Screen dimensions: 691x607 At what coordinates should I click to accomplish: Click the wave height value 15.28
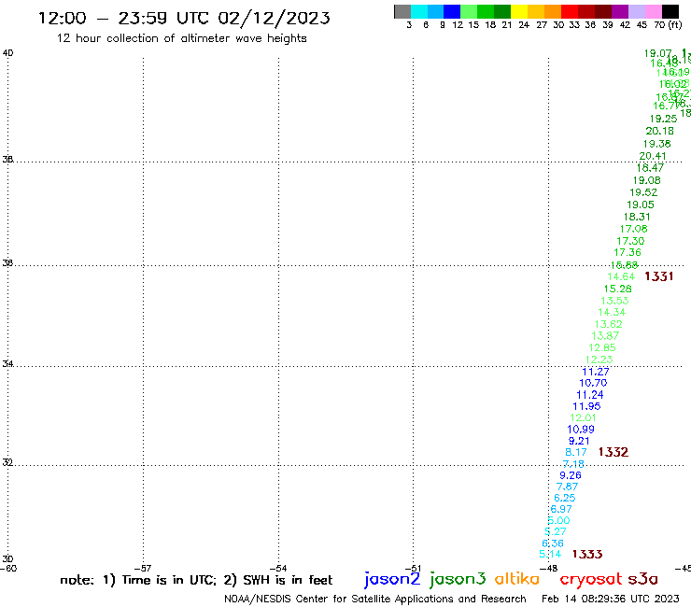pos(618,289)
